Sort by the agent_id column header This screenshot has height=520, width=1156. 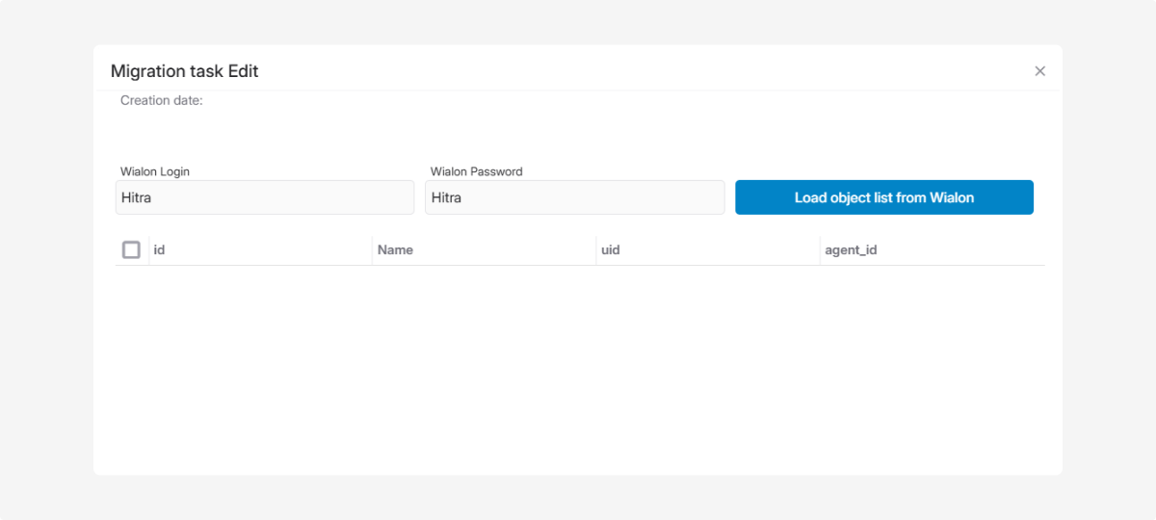(851, 250)
